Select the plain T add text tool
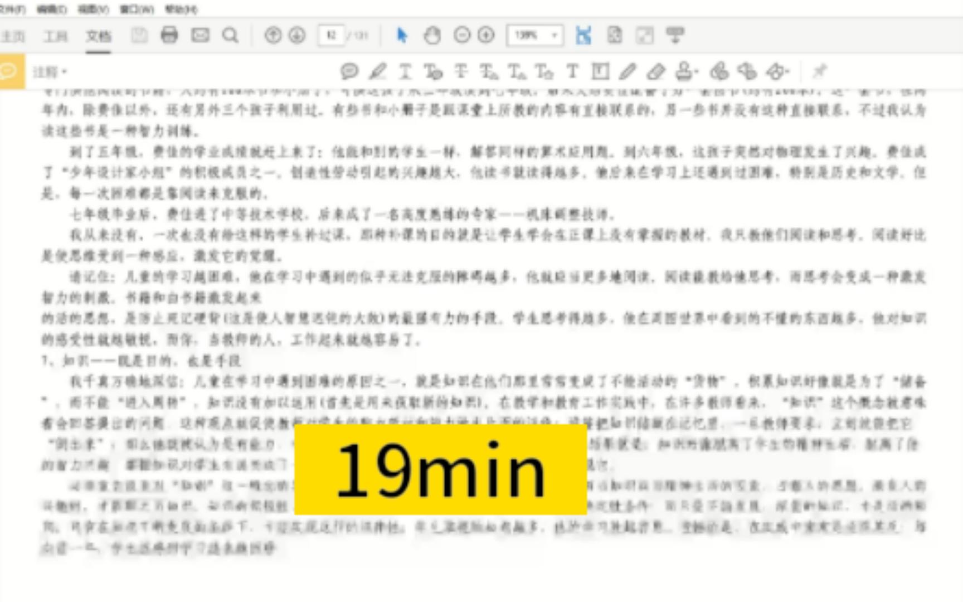 point(572,71)
